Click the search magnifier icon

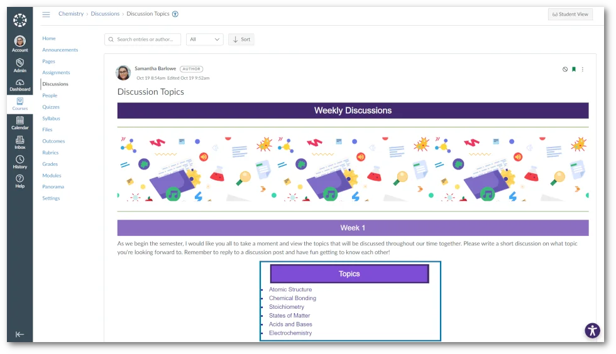(111, 40)
